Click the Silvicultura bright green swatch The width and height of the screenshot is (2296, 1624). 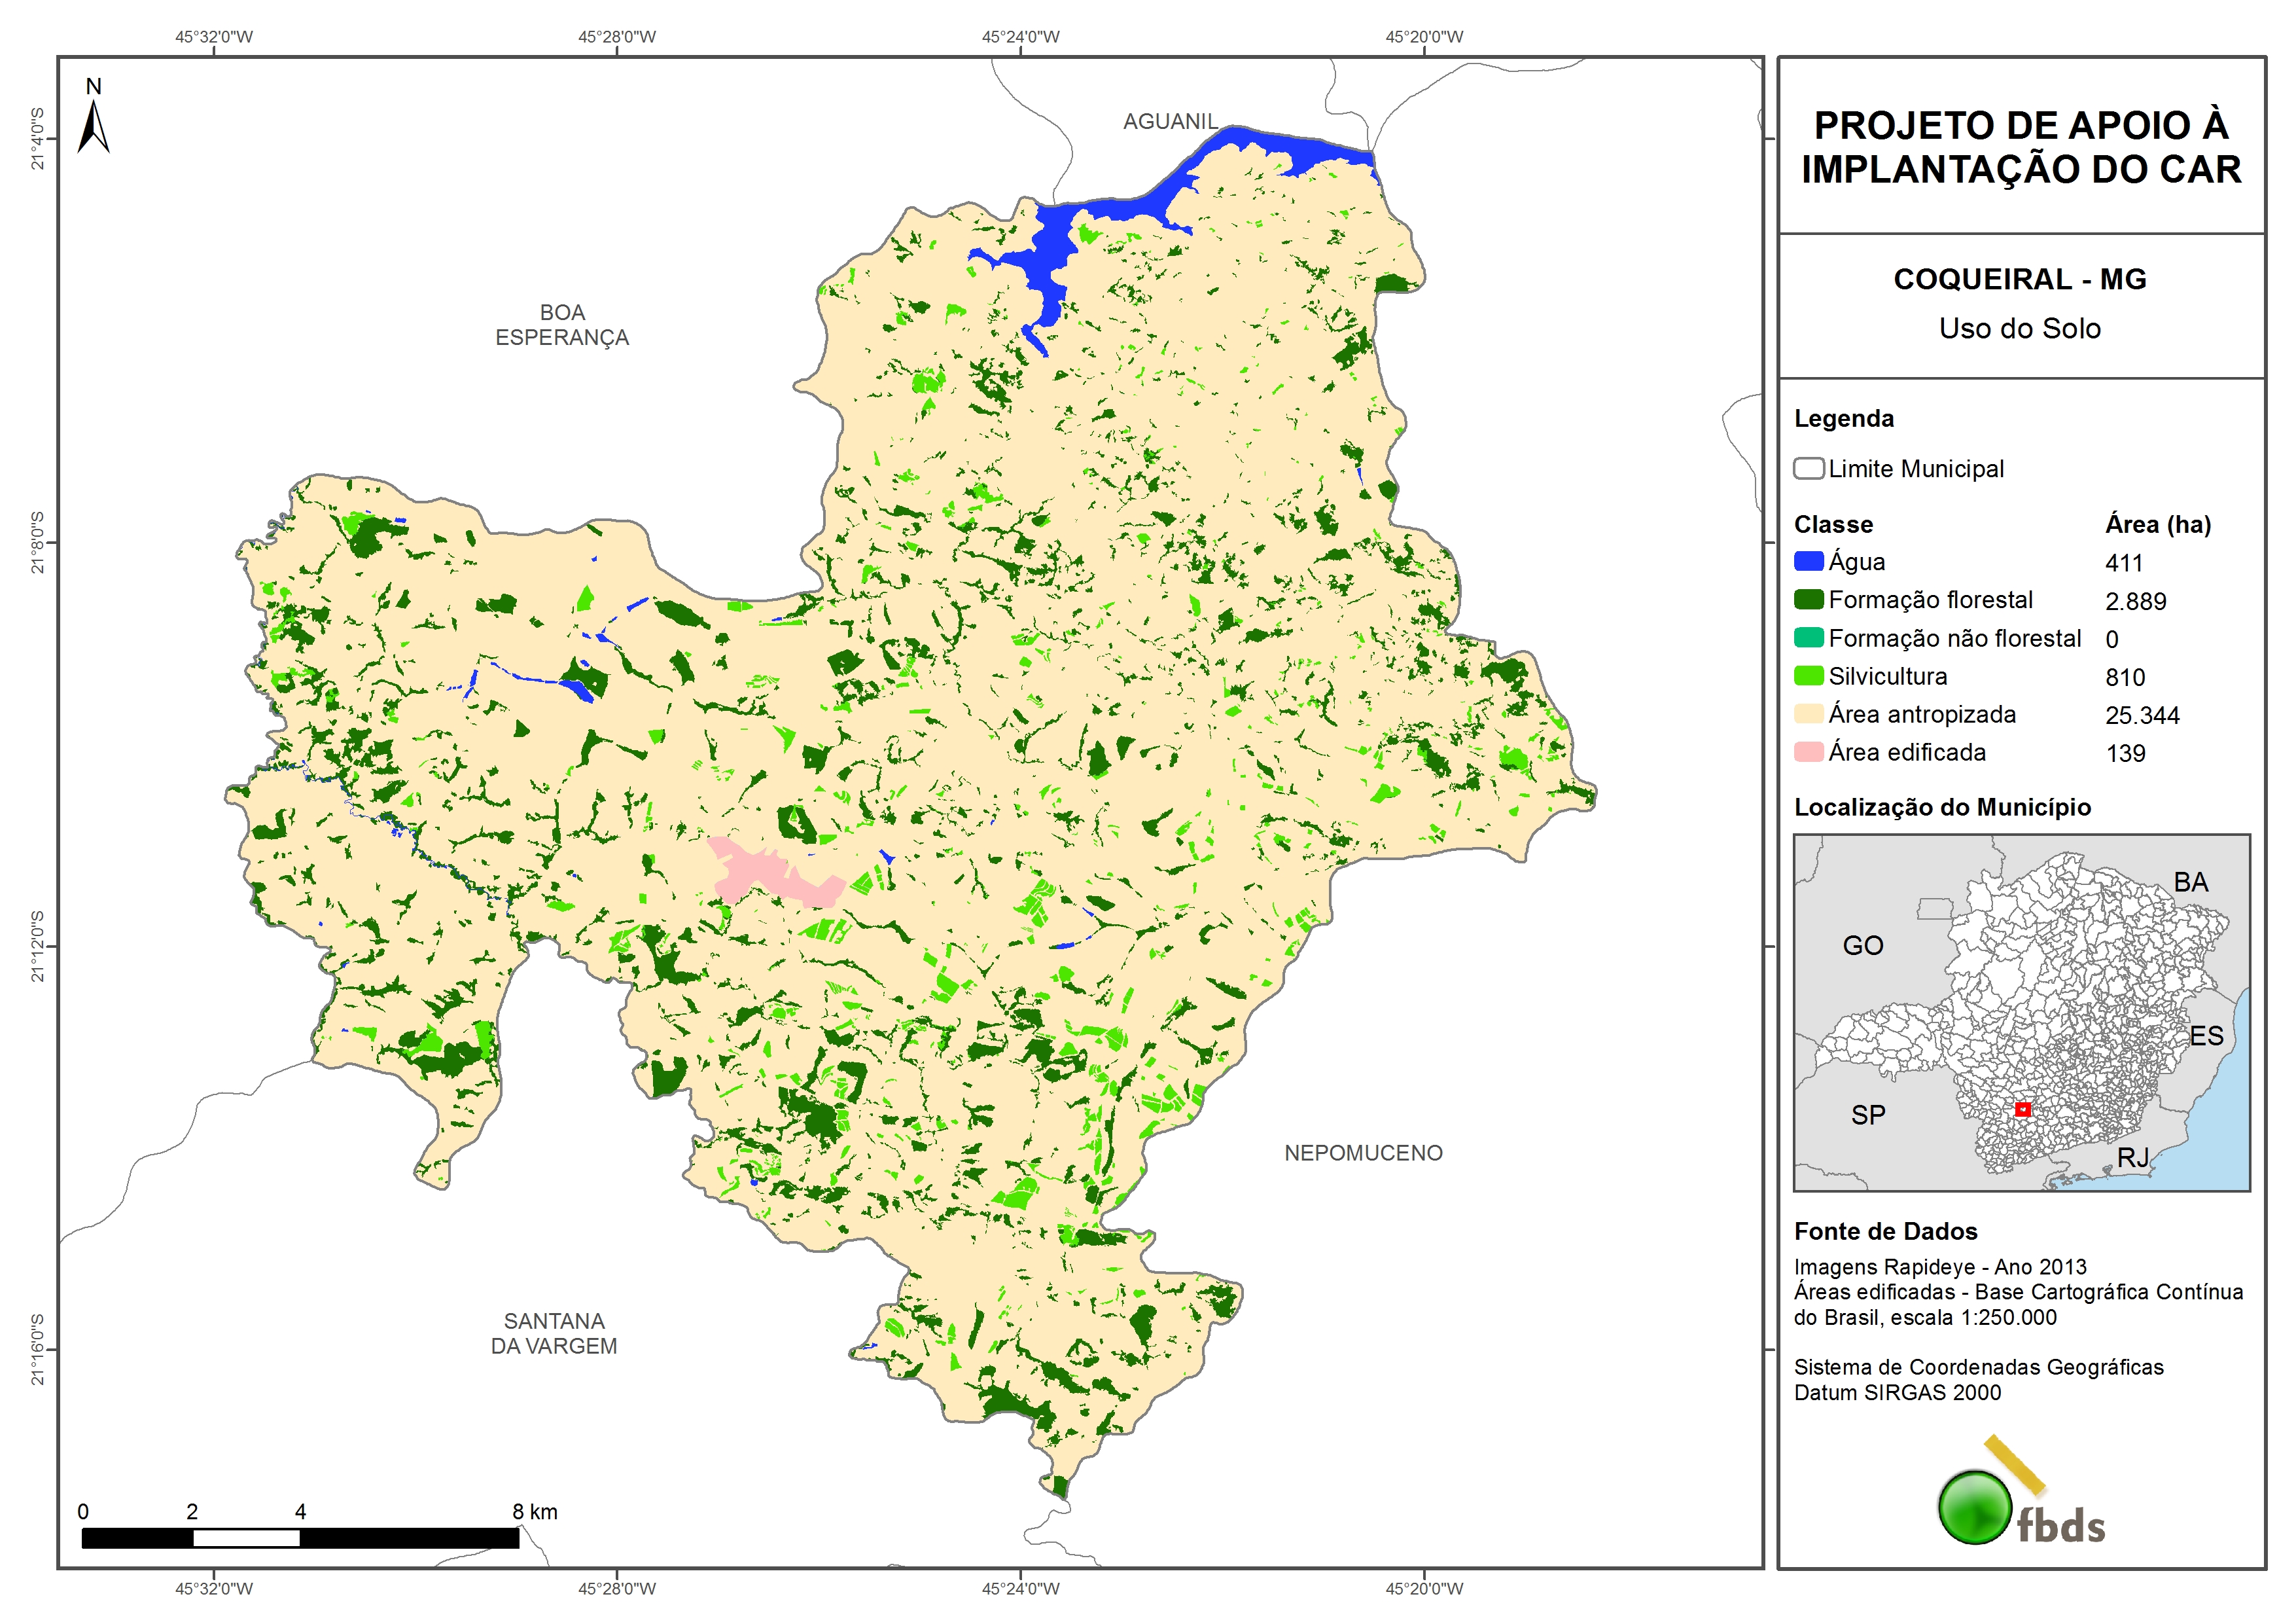click(x=1808, y=676)
